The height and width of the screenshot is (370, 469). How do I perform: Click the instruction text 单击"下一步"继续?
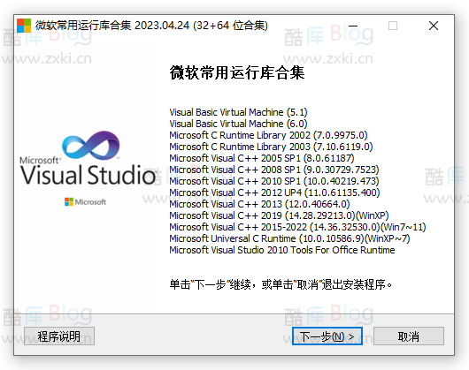pyautogui.click(x=281, y=284)
